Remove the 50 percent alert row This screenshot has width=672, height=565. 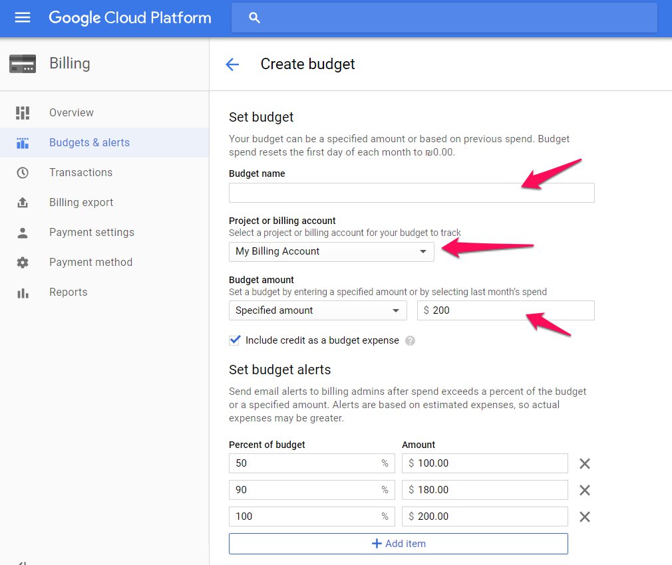585,464
